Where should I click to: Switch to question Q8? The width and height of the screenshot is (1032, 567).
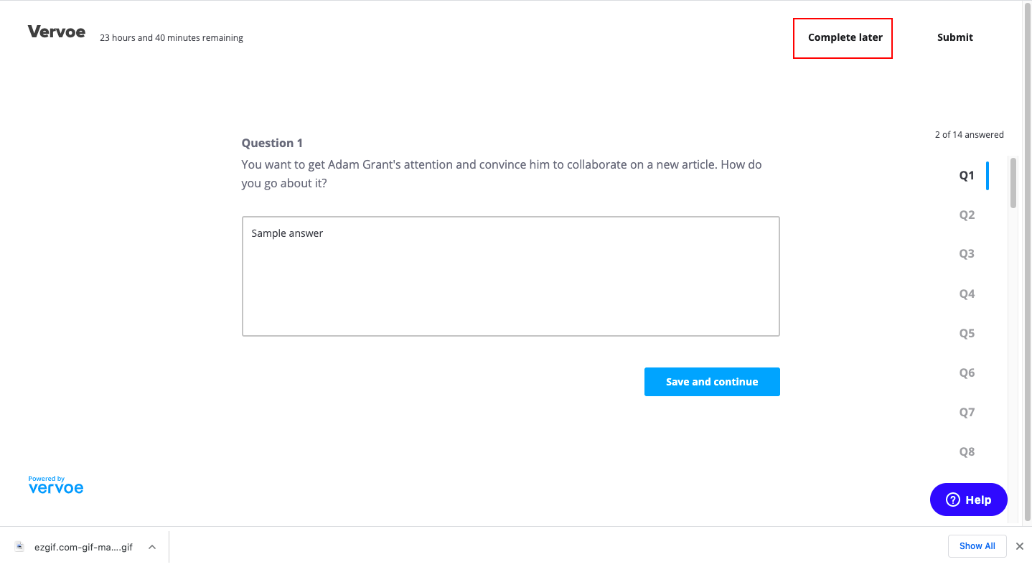click(x=967, y=451)
